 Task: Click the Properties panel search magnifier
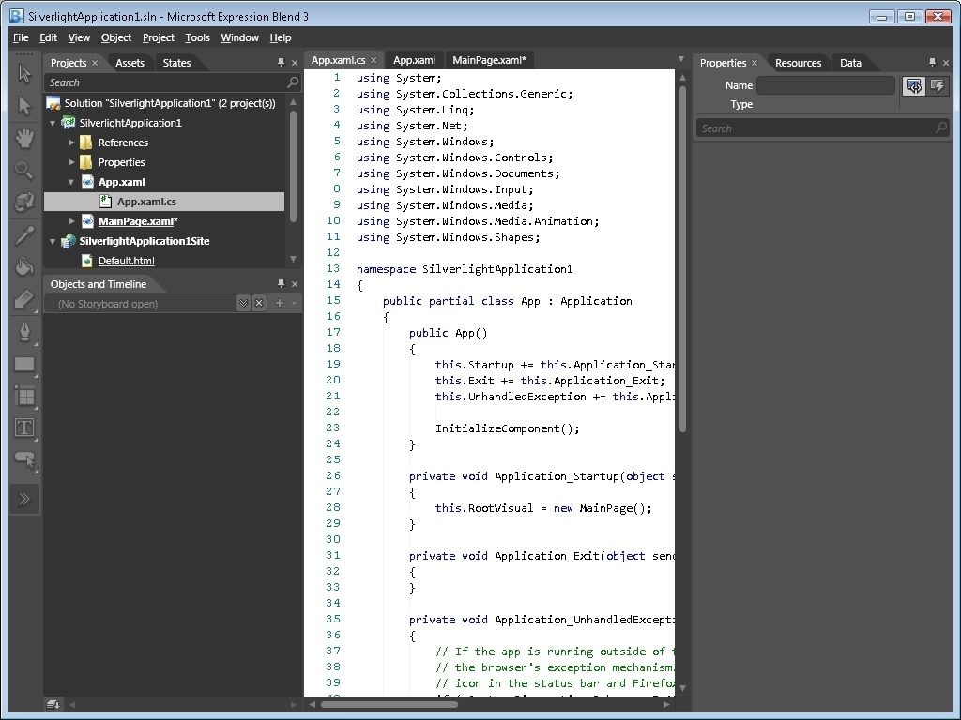941,127
